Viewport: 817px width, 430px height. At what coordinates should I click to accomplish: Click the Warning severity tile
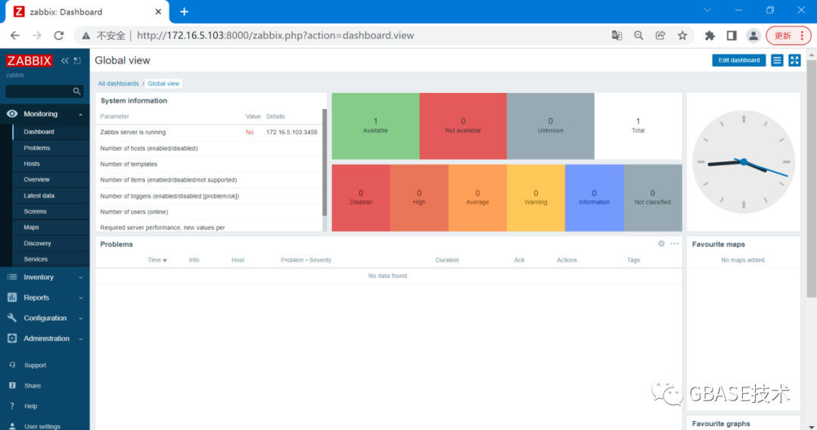(x=536, y=198)
